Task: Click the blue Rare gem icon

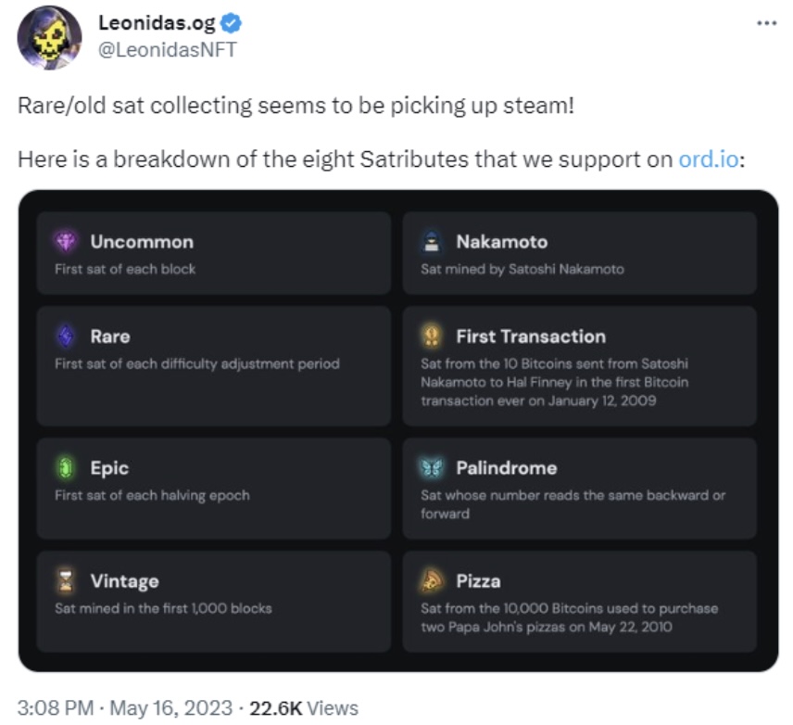Action: (67, 337)
